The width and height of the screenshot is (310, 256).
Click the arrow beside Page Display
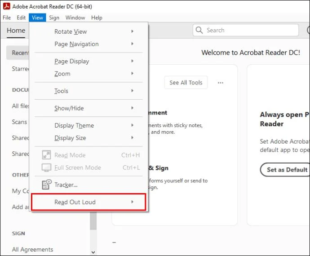click(132, 61)
